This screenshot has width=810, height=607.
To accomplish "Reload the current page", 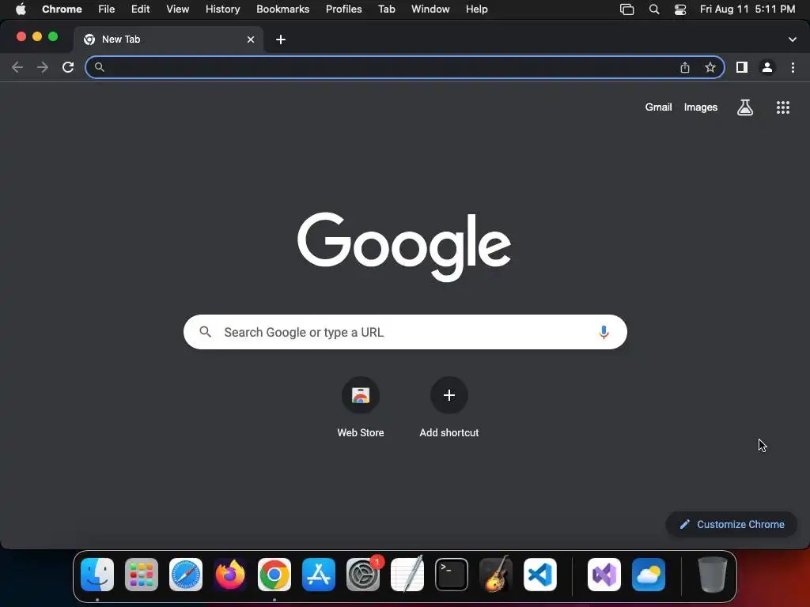I will pyautogui.click(x=68, y=67).
